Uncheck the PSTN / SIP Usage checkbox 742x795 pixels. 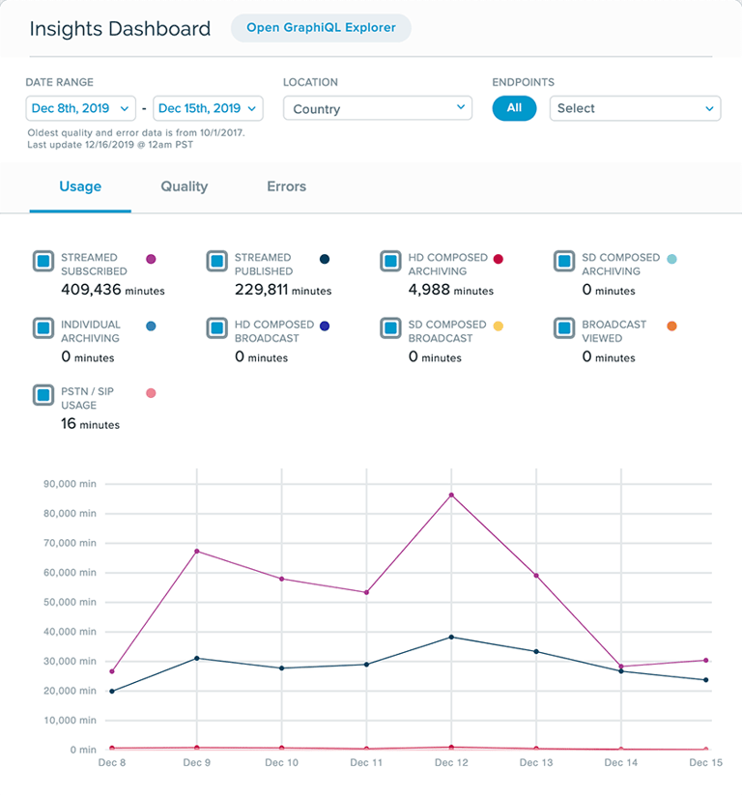pos(43,395)
